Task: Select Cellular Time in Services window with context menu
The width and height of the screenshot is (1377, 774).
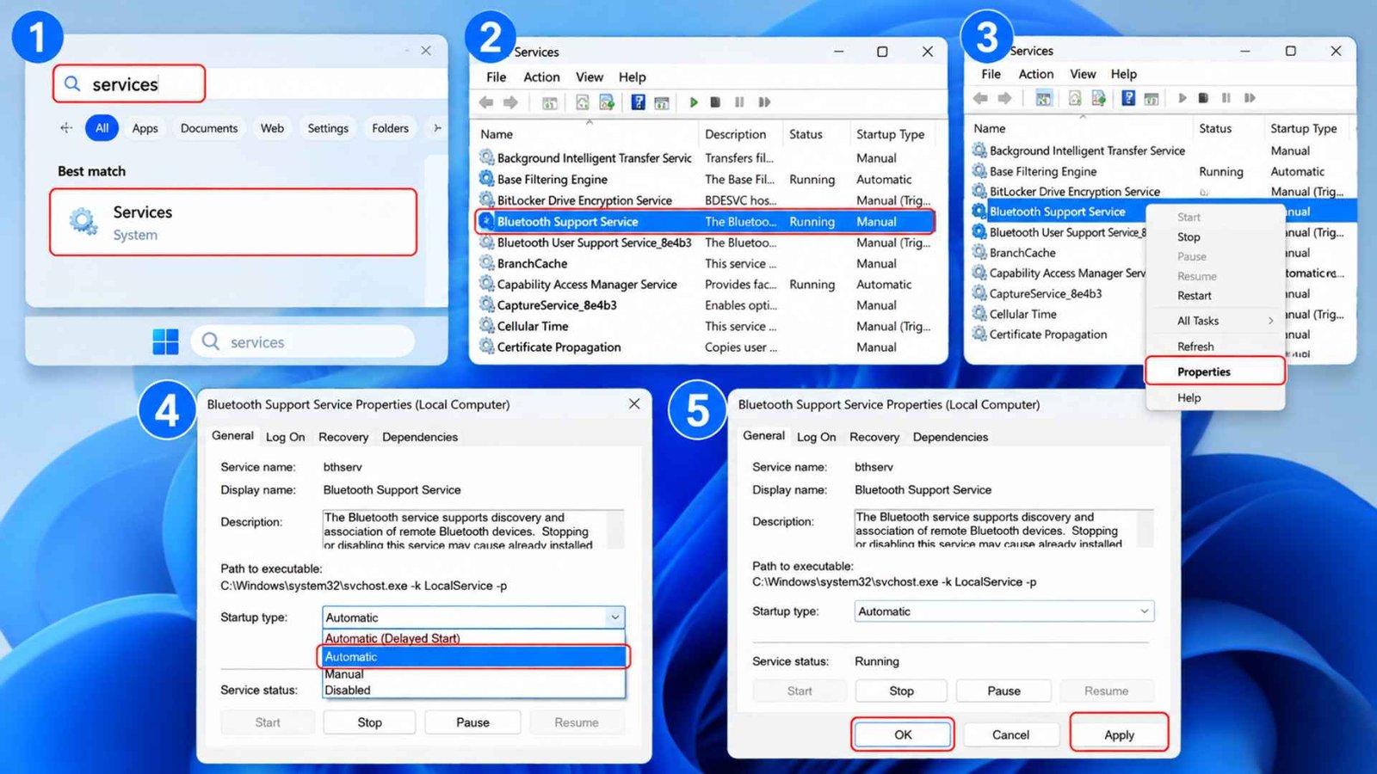Action: pyautogui.click(x=1023, y=314)
